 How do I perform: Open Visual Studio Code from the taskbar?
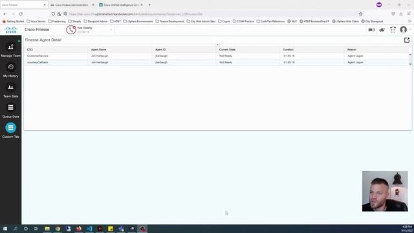(x=89, y=228)
